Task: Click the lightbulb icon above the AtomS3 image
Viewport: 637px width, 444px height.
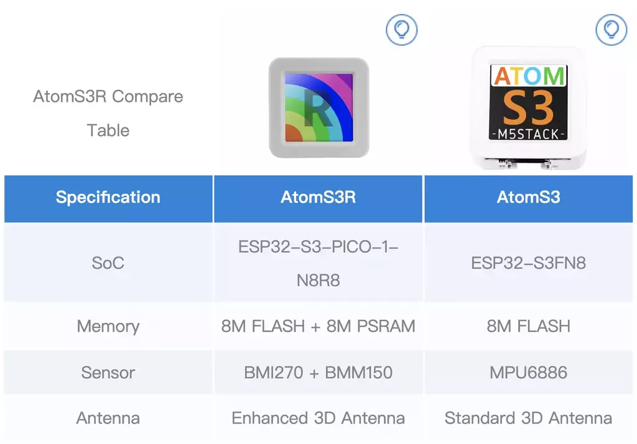Action: click(611, 30)
